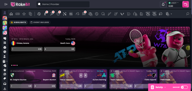Select the ice hockey stick icon

point(116,14)
